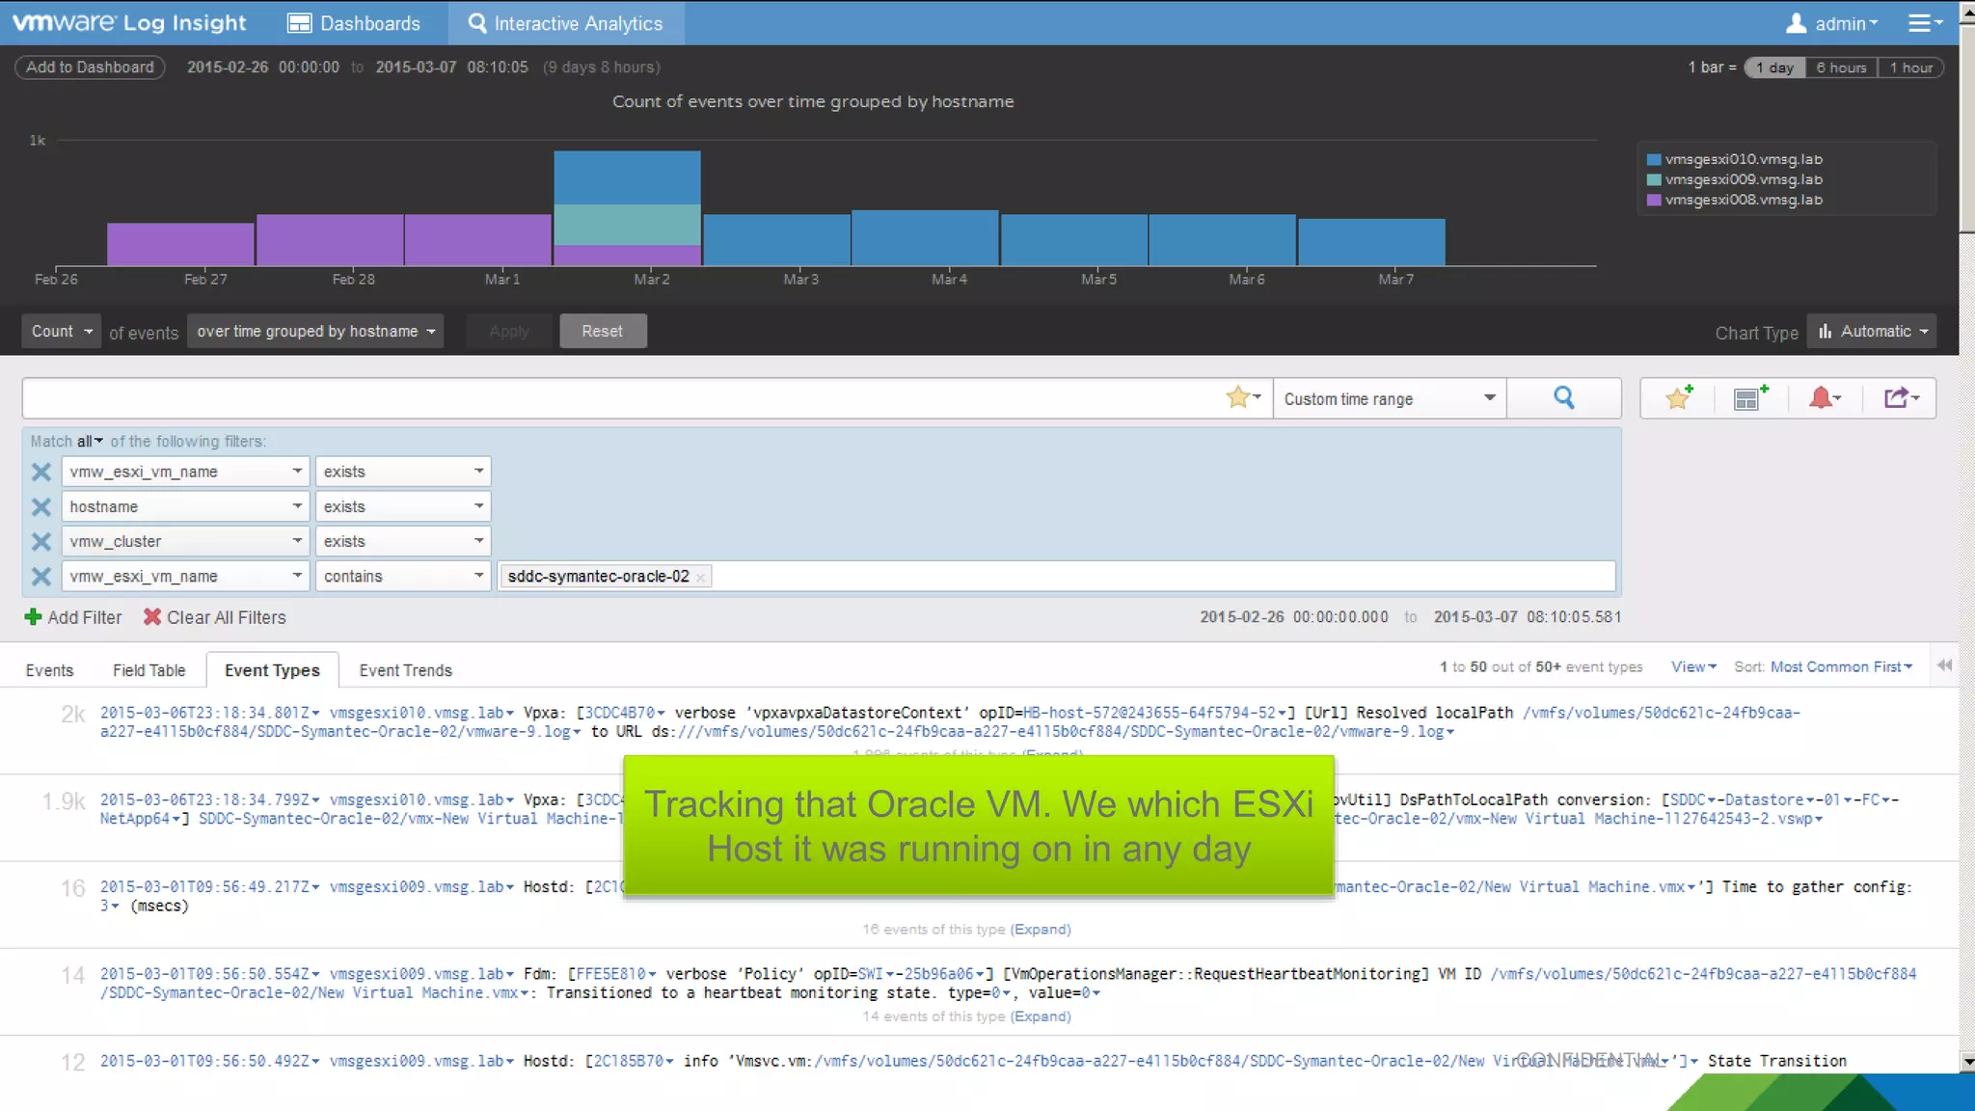Open 'over time grouped by hostname' dropdown
The image size is (1975, 1111).
pos(315,331)
